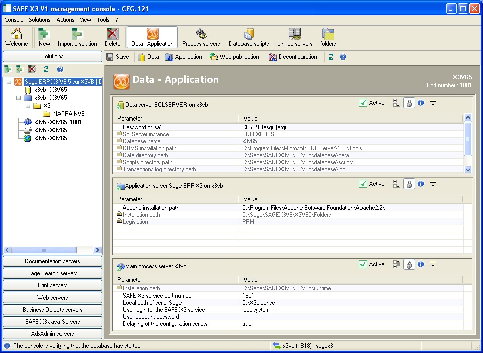The image size is (483, 353).
Task: Launch Web publication from the toolbar
Action: pos(234,57)
